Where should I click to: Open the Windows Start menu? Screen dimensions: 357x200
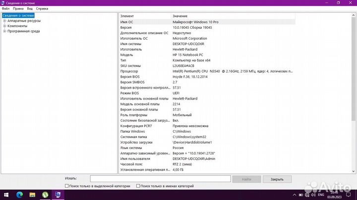7,195
